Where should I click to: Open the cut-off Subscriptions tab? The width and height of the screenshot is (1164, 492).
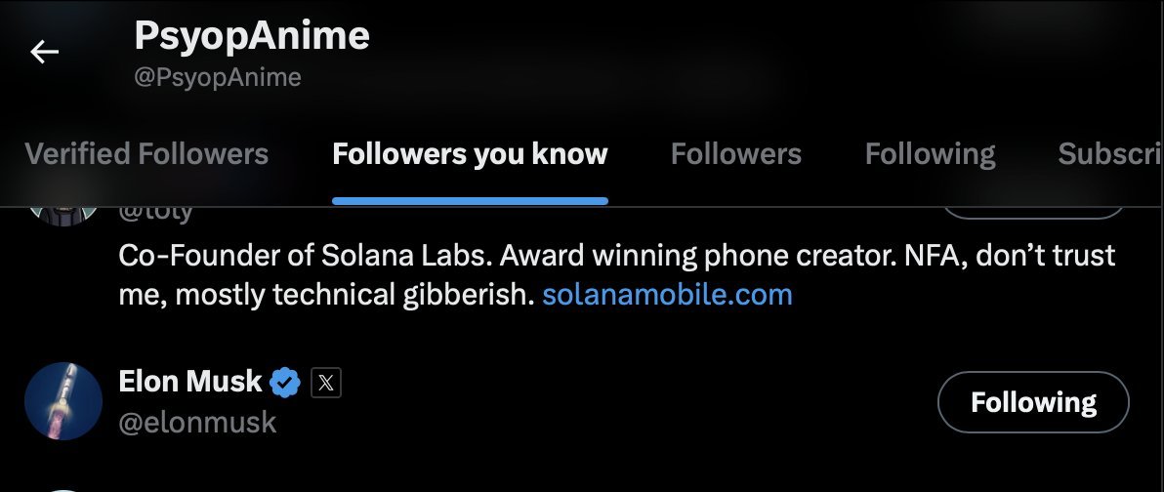click(1110, 154)
